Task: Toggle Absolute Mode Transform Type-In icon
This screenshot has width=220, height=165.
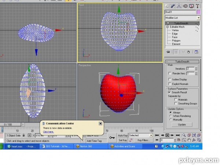Action: click(29, 135)
